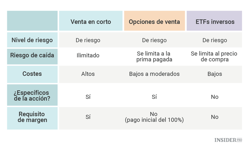Click 'De riesgo' under ETFs inversos
The height and width of the screenshot is (149, 248).
click(x=215, y=40)
